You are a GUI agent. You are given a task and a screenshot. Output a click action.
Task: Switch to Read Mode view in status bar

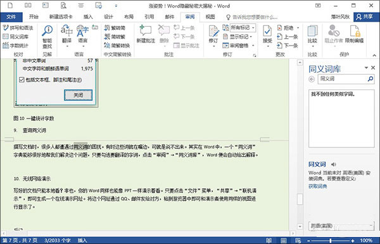(x=269, y=240)
